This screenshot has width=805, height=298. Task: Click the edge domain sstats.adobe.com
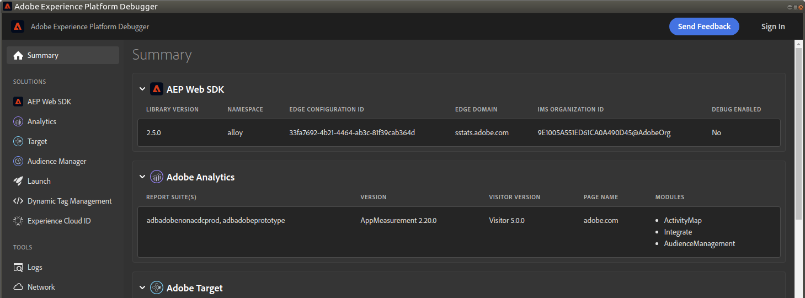pos(482,132)
